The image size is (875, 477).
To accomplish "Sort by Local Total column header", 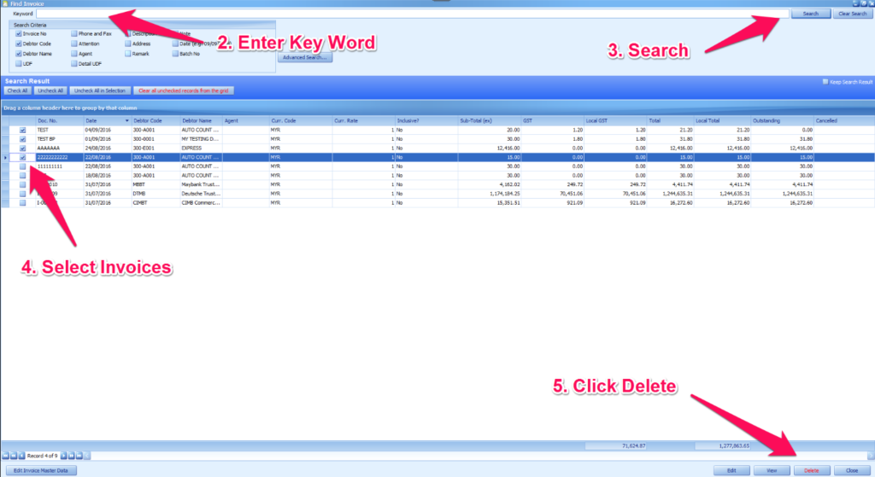I will [x=722, y=121].
